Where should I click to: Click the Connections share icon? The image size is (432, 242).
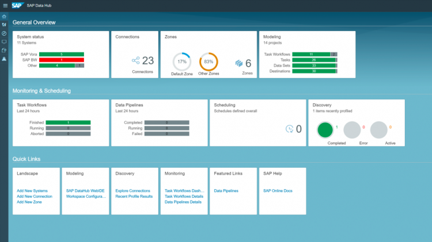(135, 60)
